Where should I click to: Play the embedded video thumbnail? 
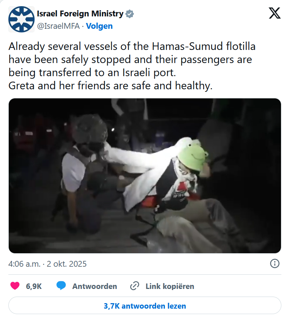click(145, 176)
